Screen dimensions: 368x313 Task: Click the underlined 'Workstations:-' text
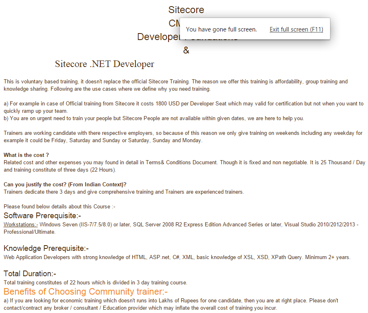[21, 224]
